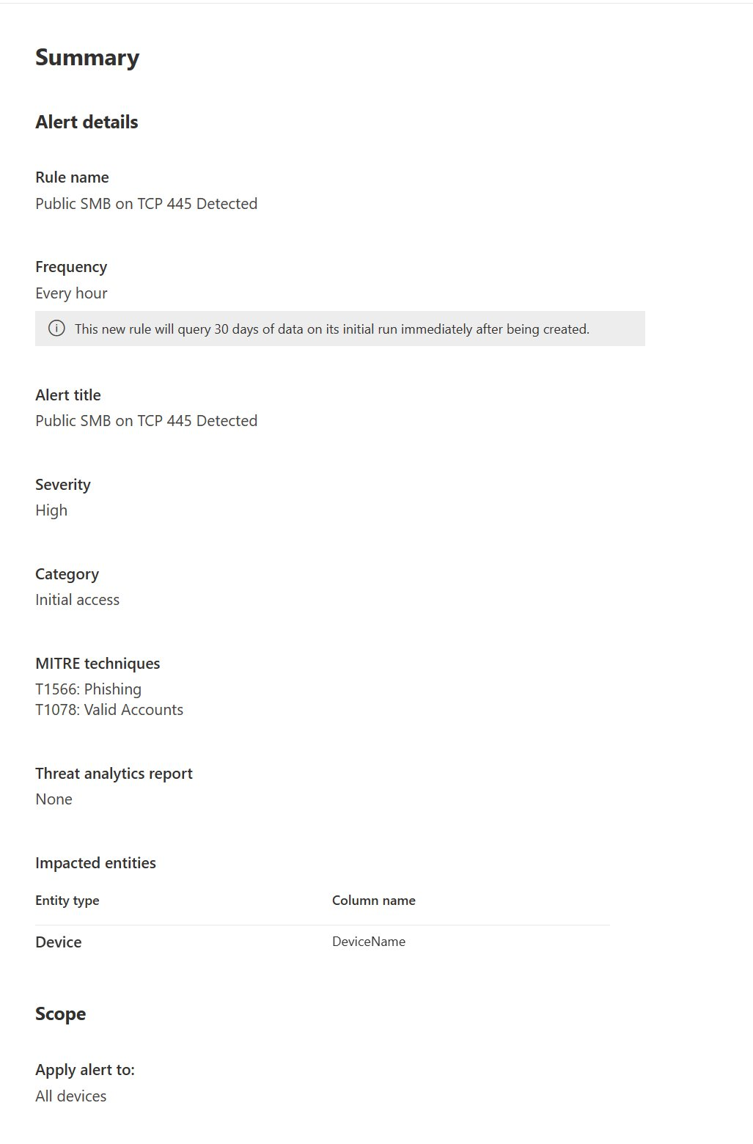753x1144 pixels.
Task: Click the Impacted entities heading
Action: coord(95,863)
